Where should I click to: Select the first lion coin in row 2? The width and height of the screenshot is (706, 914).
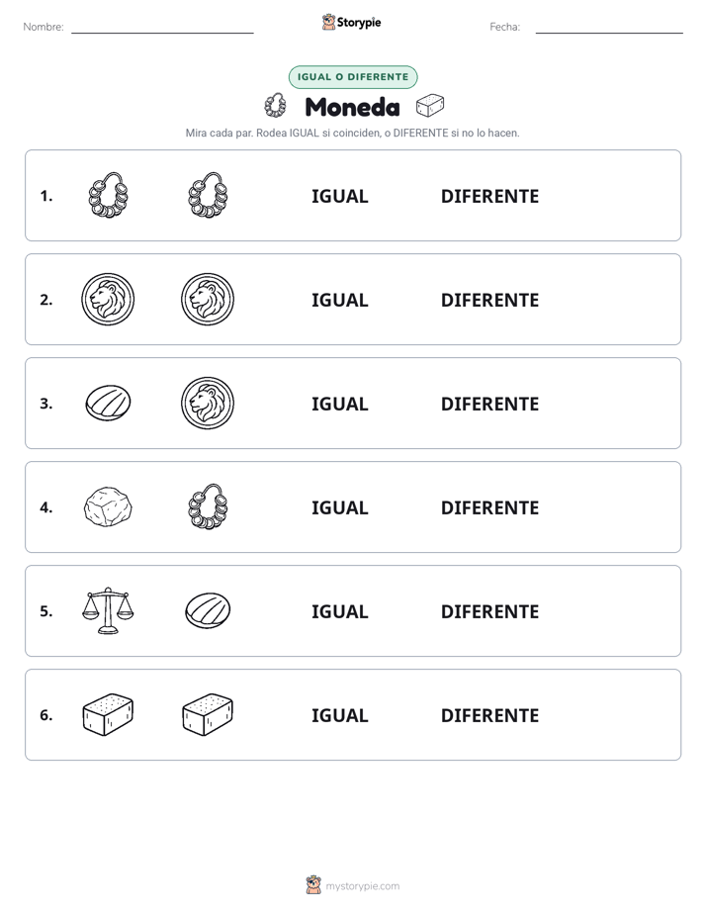click(108, 299)
